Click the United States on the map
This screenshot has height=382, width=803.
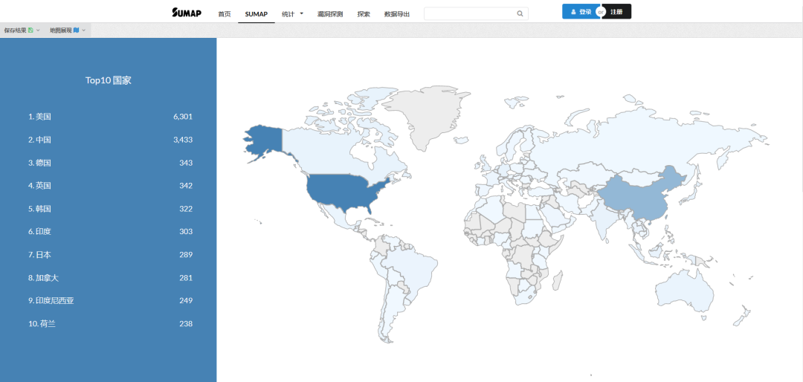[x=342, y=193]
